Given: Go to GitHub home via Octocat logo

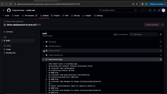Looking at the screenshot, I should [9, 10].
